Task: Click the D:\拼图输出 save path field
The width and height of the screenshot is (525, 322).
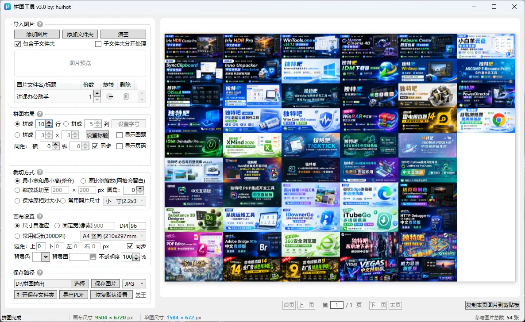Action: [42, 284]
